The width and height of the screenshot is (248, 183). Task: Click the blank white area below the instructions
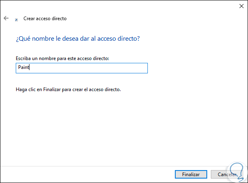tap(121, 129)
